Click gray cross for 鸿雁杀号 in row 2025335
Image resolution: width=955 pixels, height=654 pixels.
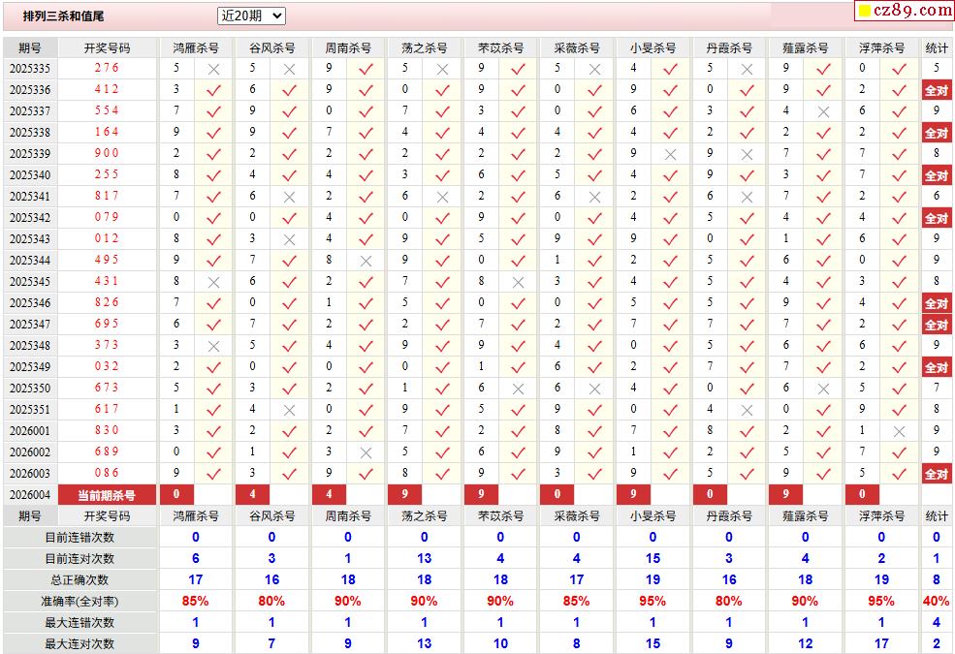click(x=213, y=70)
